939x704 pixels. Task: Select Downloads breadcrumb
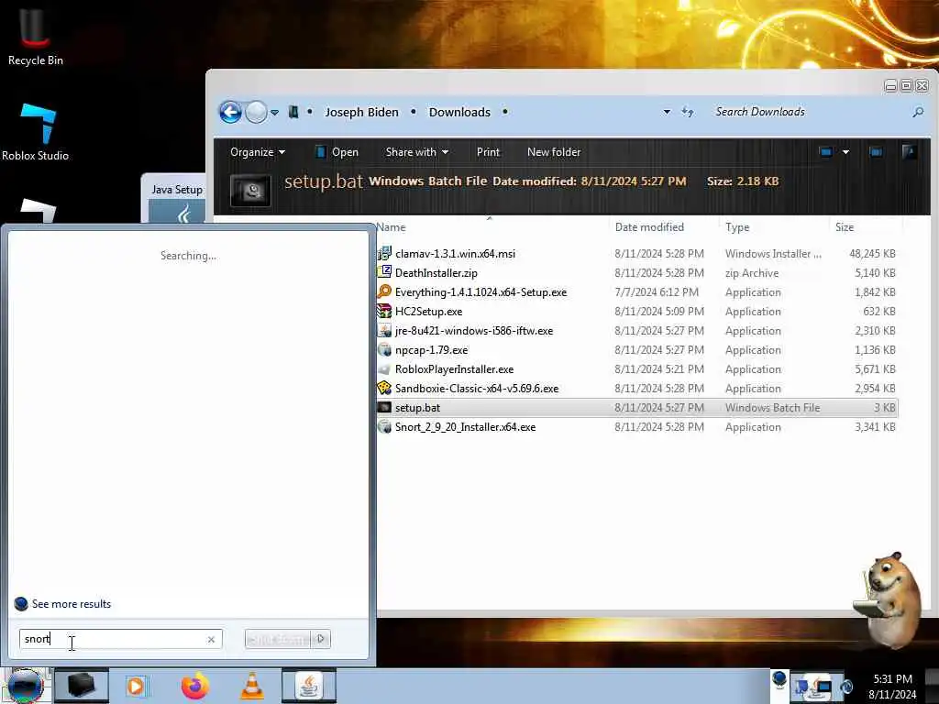(459, 112)
